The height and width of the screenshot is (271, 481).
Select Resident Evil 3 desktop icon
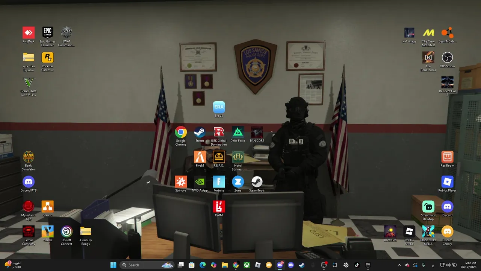tap(447, 86)
